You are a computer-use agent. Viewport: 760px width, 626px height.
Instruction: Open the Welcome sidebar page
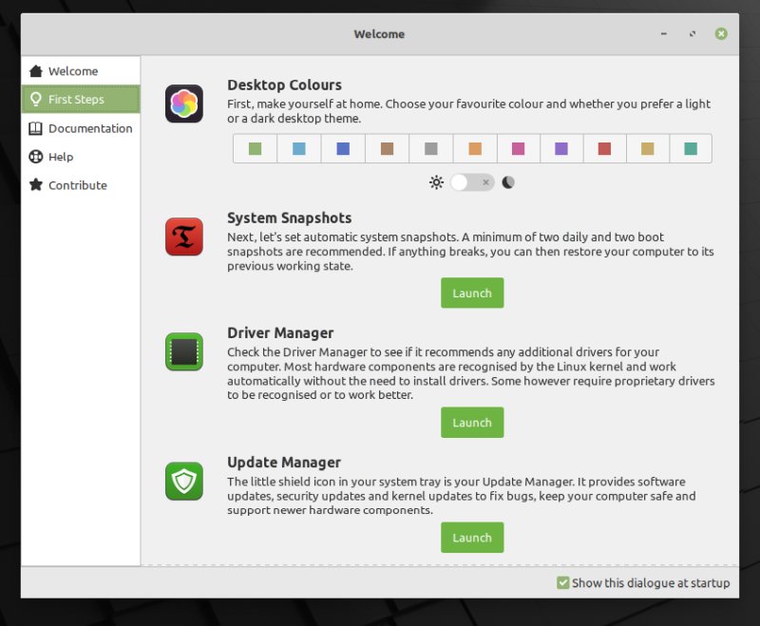pos(73,71)
